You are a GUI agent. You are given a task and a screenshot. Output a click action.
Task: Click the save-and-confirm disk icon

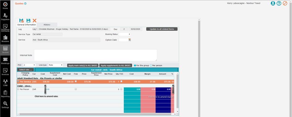tap(21, 20)
